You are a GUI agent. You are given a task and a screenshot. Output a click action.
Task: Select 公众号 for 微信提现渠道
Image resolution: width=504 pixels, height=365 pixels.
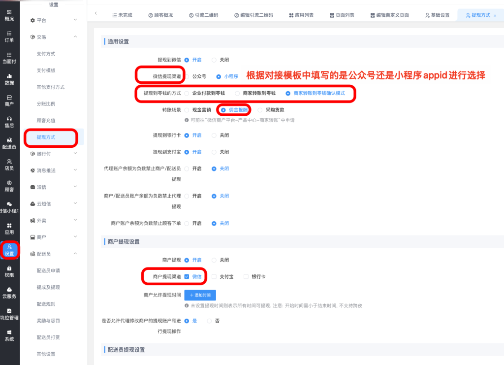coord(187,76)
